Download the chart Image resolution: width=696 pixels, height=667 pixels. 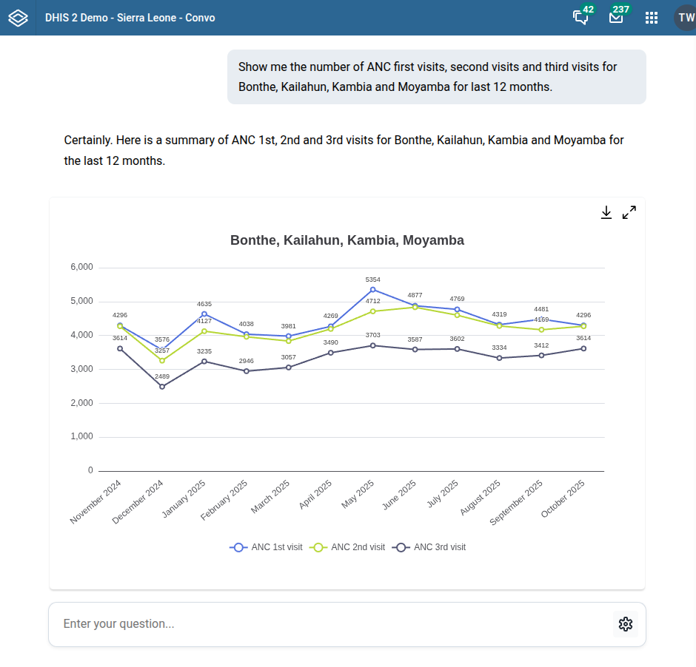(606, 213)
